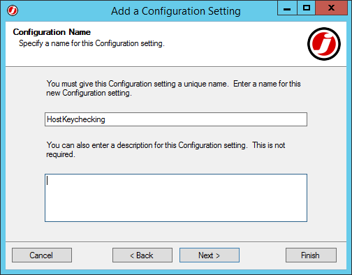Viewport: 352px width, 275px height.
Task: Maximize the Add a Configuration Setting window
Action: tap(306, 8)
